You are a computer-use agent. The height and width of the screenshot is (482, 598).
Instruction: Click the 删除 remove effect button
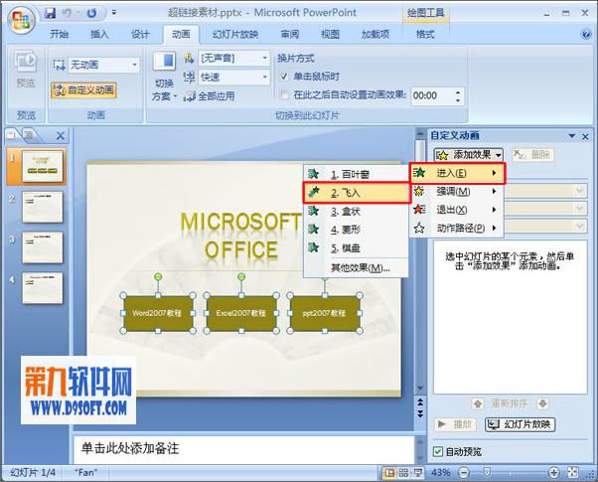pyautogui.click(x=532, y=155)
